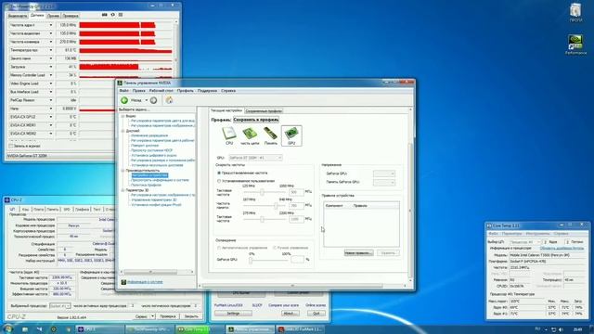The height and width of the screenshot is (334, 594).
Task: Click the volume icon in system tray
Action: click(x=561, y=330)
